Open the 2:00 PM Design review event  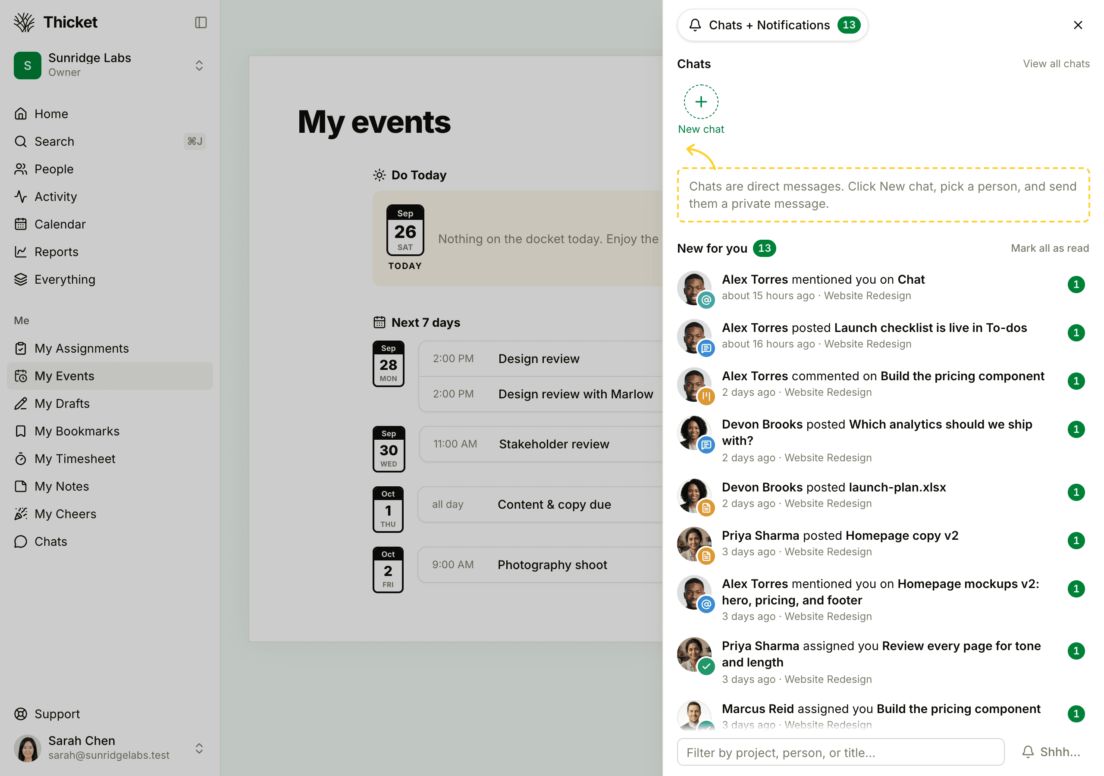pos(540,359)
